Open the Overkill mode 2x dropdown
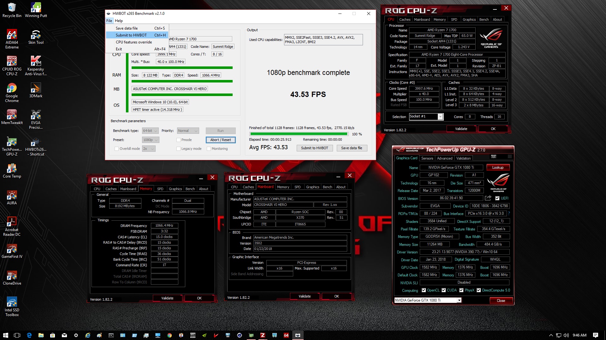The width and height of the screenshot is (606, 340). [149, 149]
